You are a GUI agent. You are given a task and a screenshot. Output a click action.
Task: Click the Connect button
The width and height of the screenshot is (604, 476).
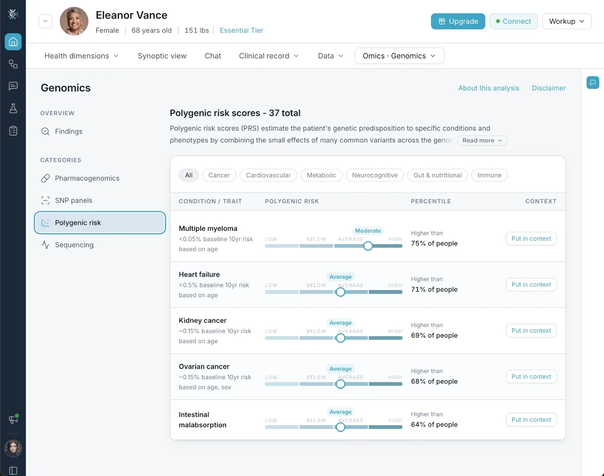point(513,21)
